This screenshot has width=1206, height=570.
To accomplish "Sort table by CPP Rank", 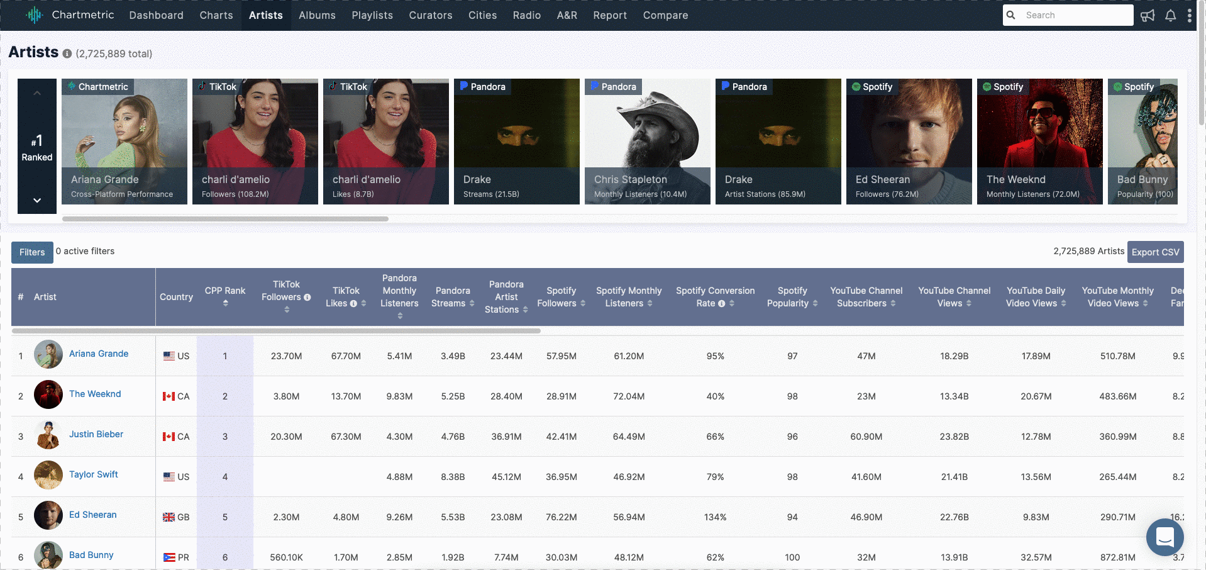I will tap(225, 303).
